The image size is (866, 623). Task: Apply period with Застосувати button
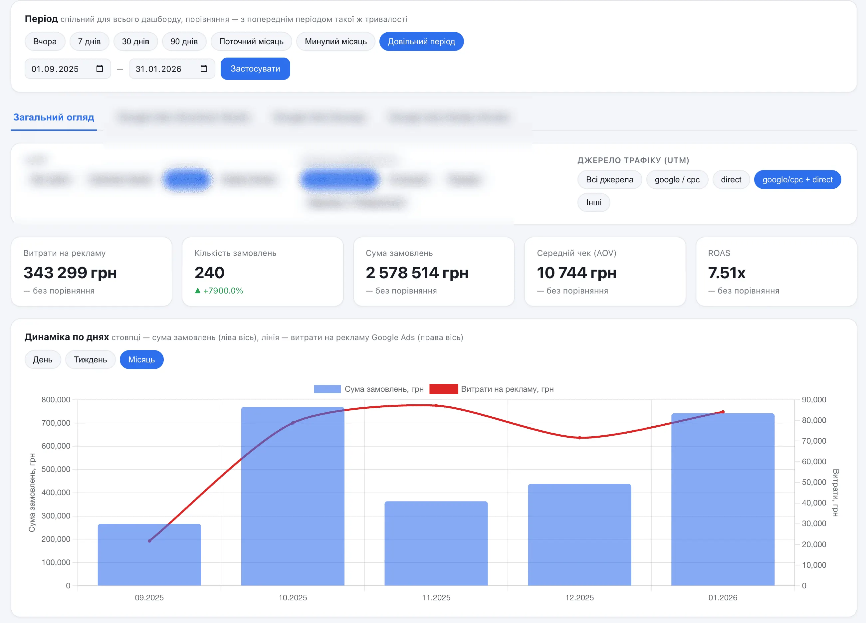(x=255, y=69)
